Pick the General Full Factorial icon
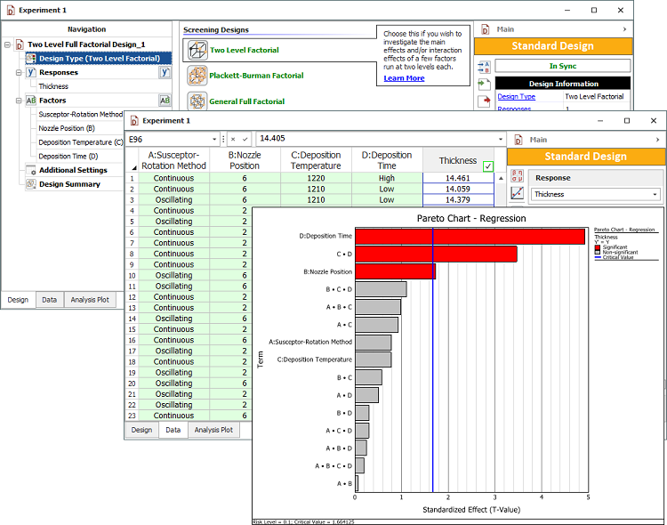The height and width of the screenshot is (525, 667). [197, 101]
